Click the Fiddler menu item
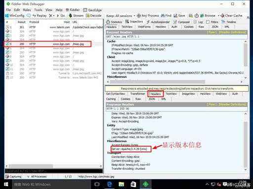 (73, 10)
